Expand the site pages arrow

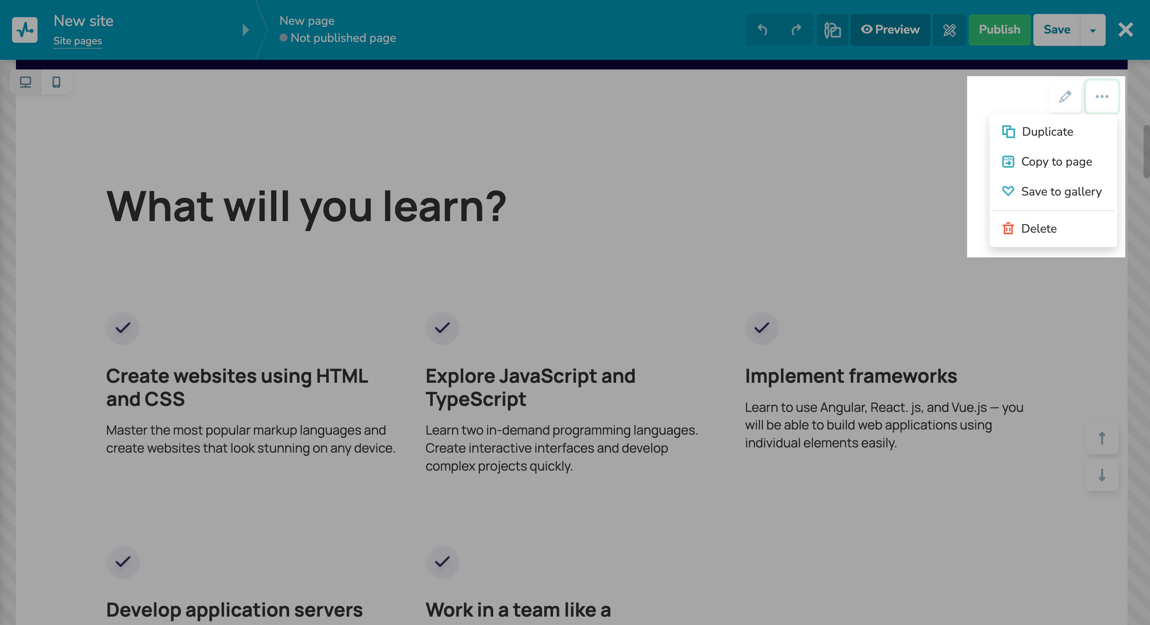[x=245, y=30]
